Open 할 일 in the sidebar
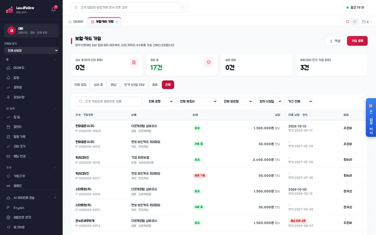The image size is (376, 235). [x=31, y=117]
